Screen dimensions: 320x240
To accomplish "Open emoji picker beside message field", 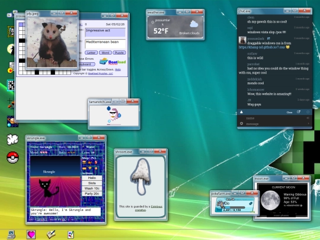I will pos(241,123).
